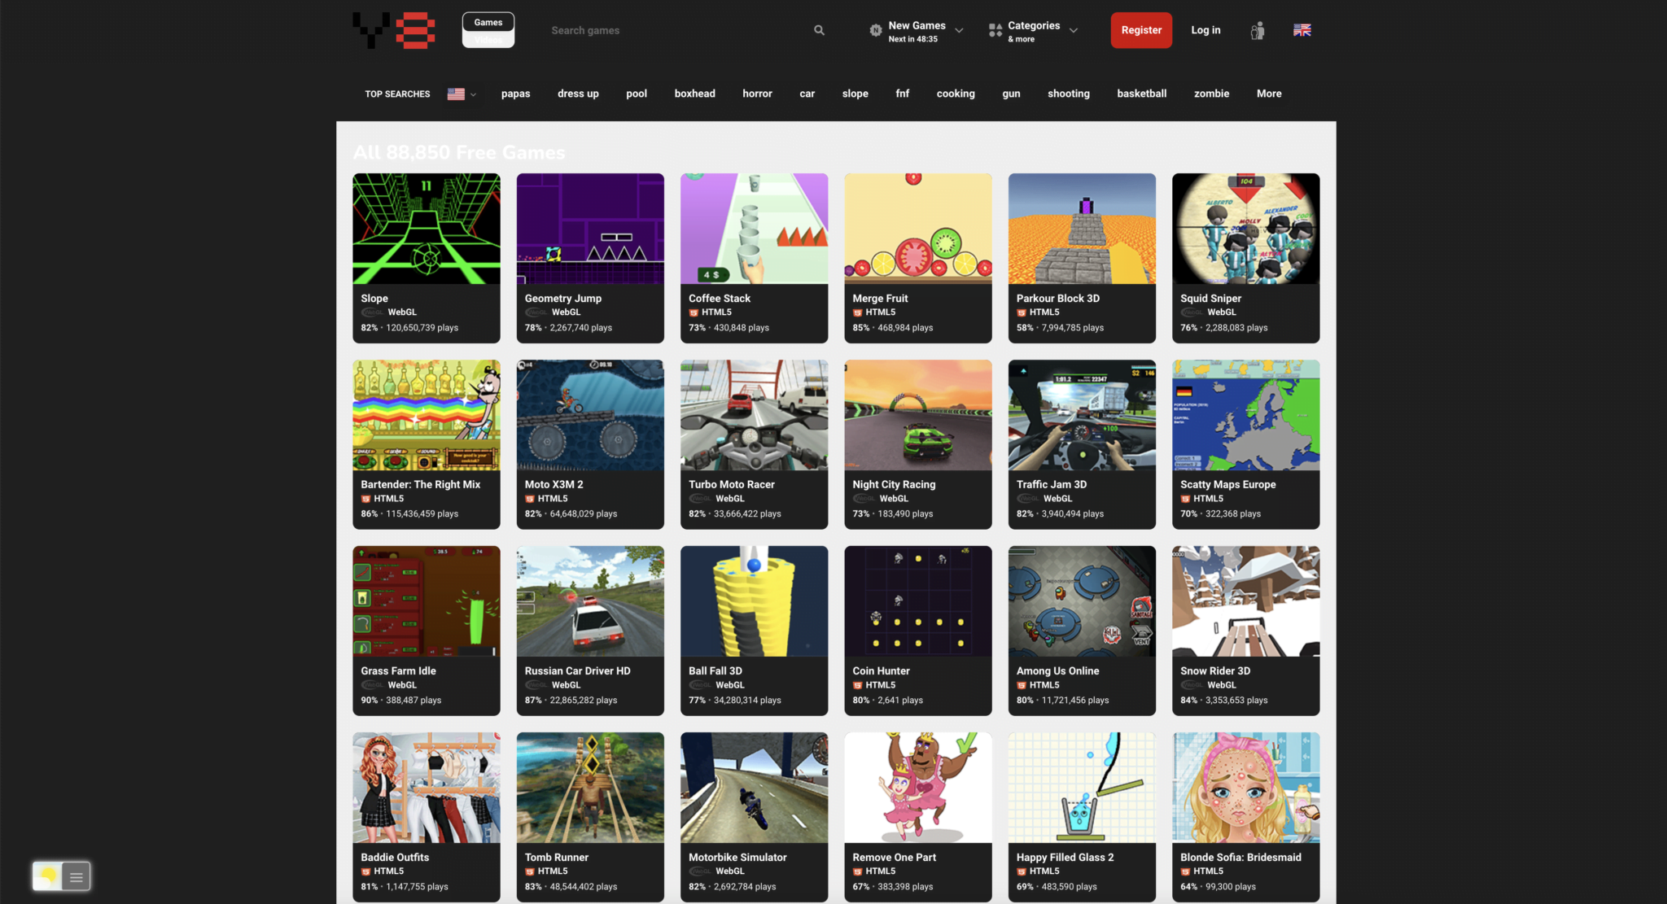
Task: Click the parental info figures icon
Action: point(1258,31)
